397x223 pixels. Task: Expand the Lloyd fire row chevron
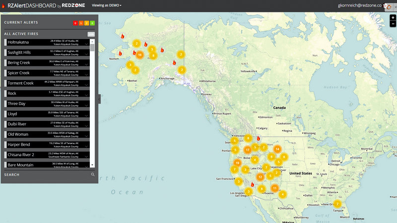tap(86, 115)
